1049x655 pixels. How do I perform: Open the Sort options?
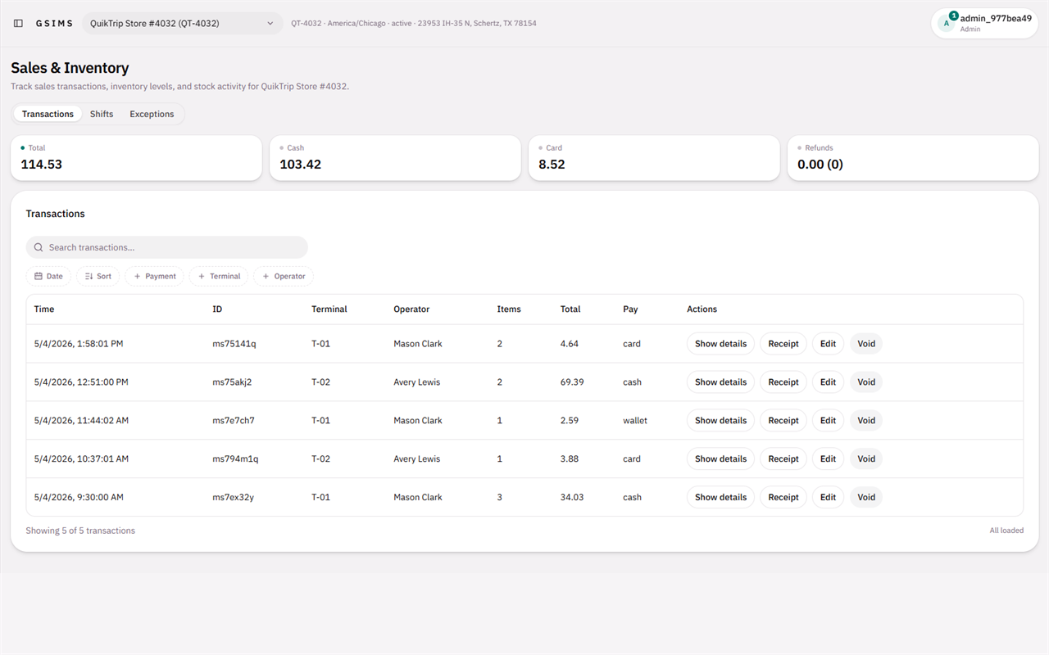[x=98, y=277]
